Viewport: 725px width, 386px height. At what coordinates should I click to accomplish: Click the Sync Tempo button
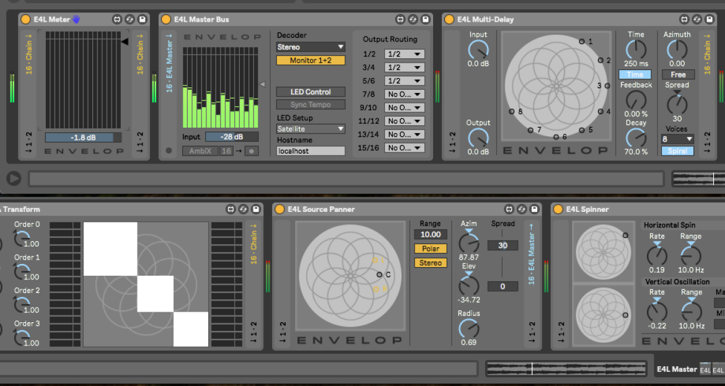tap(310, 105)
